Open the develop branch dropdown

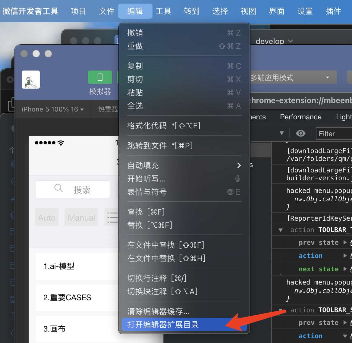pyautogui.click(x=274, y=41)
